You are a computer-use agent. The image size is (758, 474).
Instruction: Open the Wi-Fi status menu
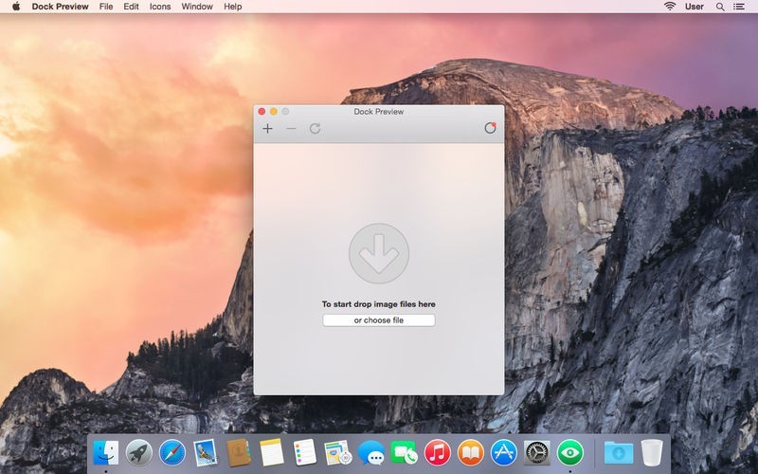pyautogui.click(x=670, y=7)
